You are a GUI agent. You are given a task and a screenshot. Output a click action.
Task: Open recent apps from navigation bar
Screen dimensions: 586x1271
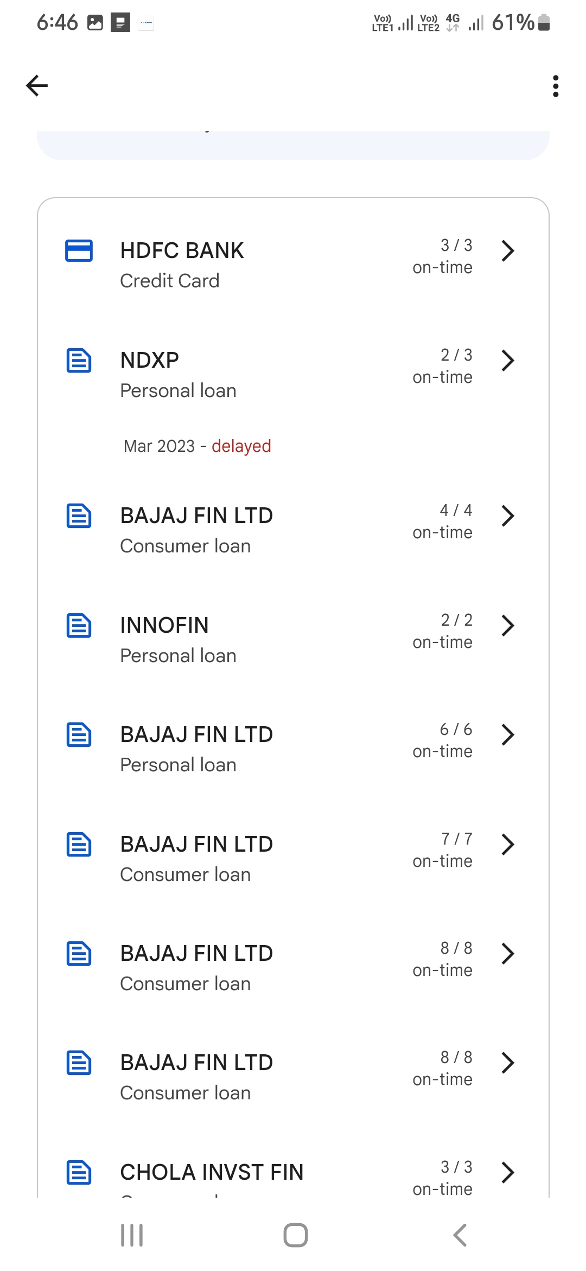132,1235
